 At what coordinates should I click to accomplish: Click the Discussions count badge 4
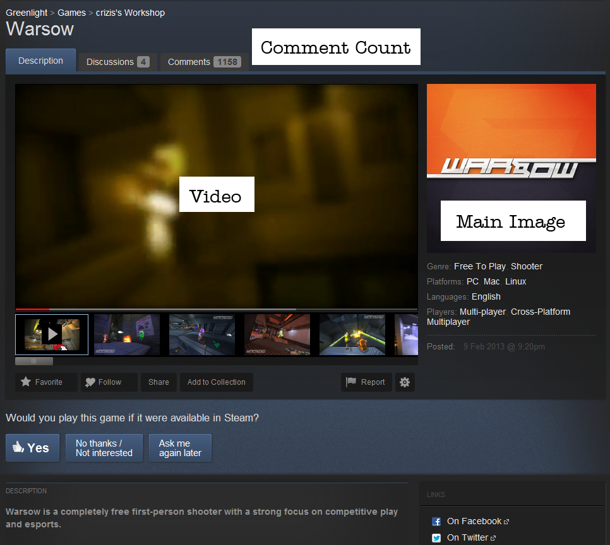[143, 62]
